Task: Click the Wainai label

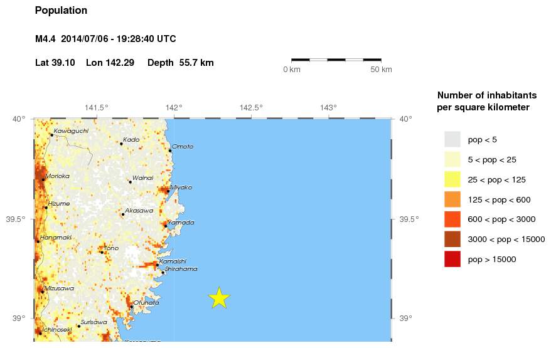Action: point(143,177)
